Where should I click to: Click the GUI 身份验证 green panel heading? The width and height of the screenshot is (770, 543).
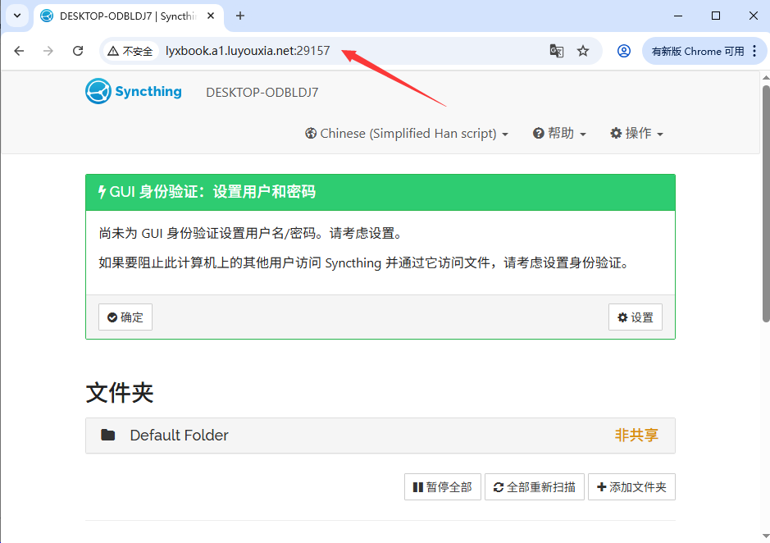pyautogui.click(x=380, y=192)
